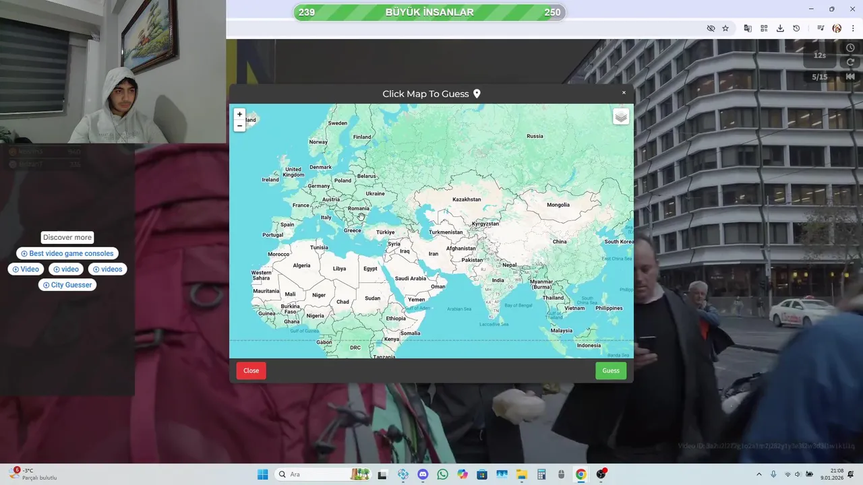Open Chrome three-dot menu
The width and height of the screenshot is (863, 485).
click(x=854, y=28)
